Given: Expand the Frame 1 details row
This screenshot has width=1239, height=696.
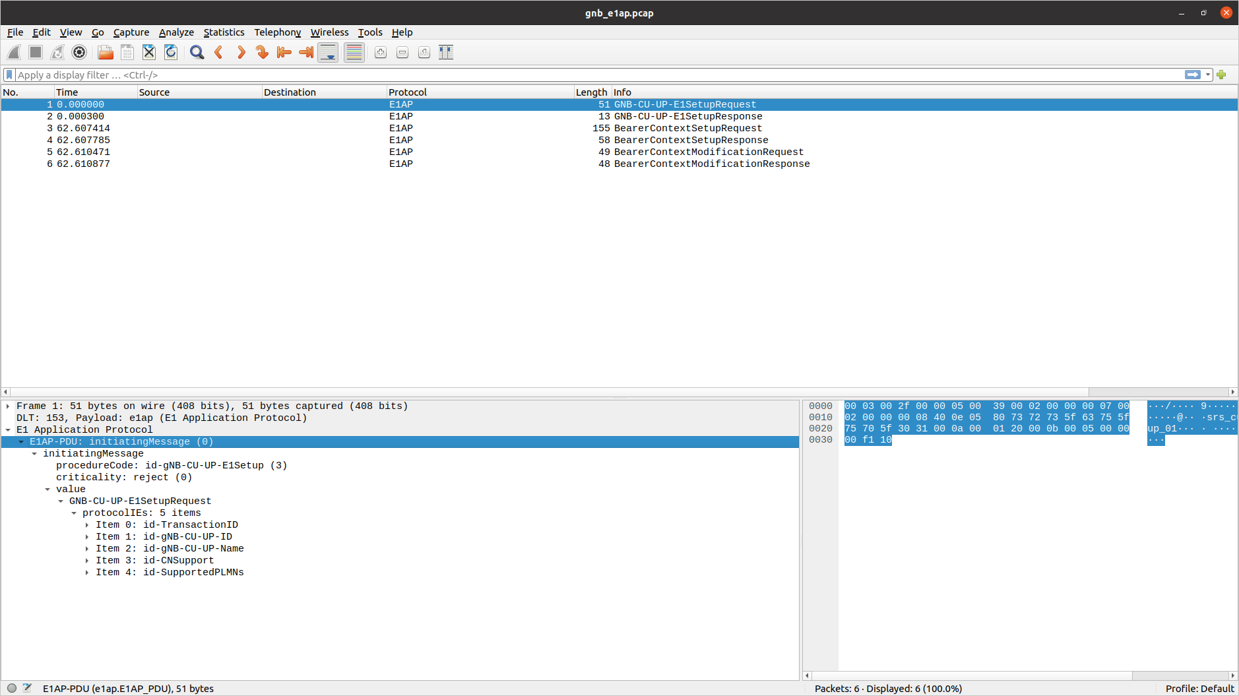Looking at the screenshot, I should tap(8, 406).
